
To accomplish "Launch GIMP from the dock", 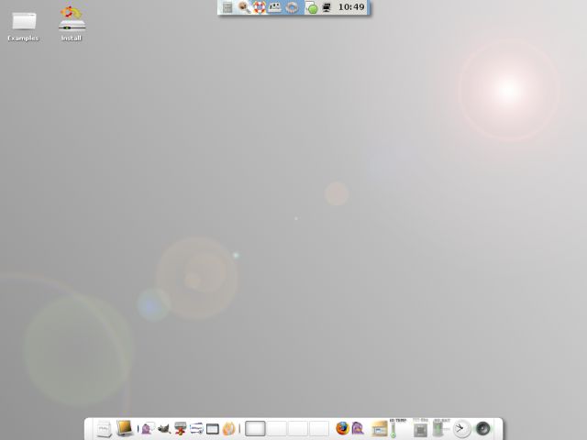I will coord(163,428).
